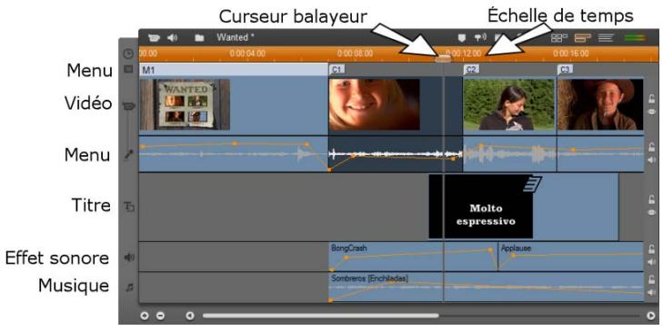The width and height of the screenshot is (663, 331).
Task: Zoom out timeline with minus button
Action: pyautogui.click(x=160, y=316)
